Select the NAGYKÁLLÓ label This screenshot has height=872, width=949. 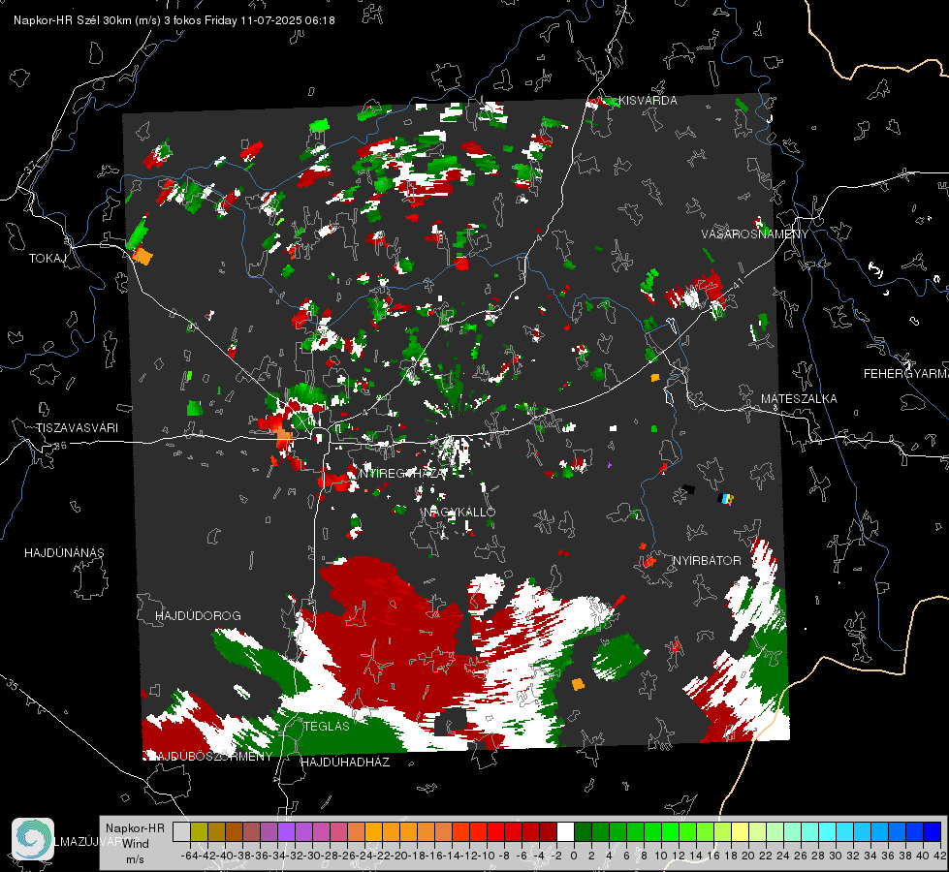[459, 512]
